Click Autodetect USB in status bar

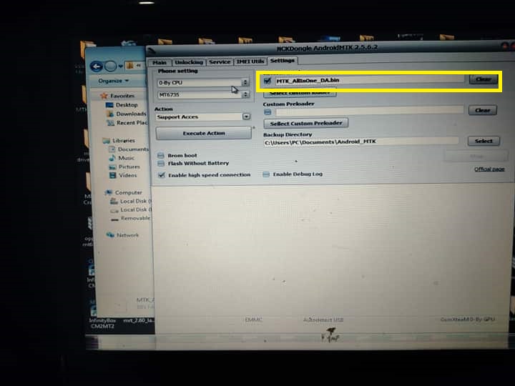[323, 320]
